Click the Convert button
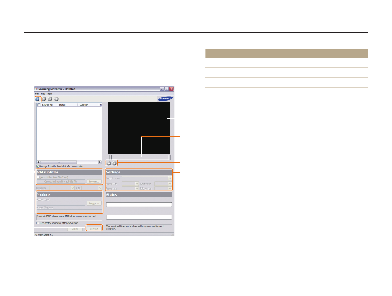This screenshot has height=296, width=392. (x=94, y=229)
